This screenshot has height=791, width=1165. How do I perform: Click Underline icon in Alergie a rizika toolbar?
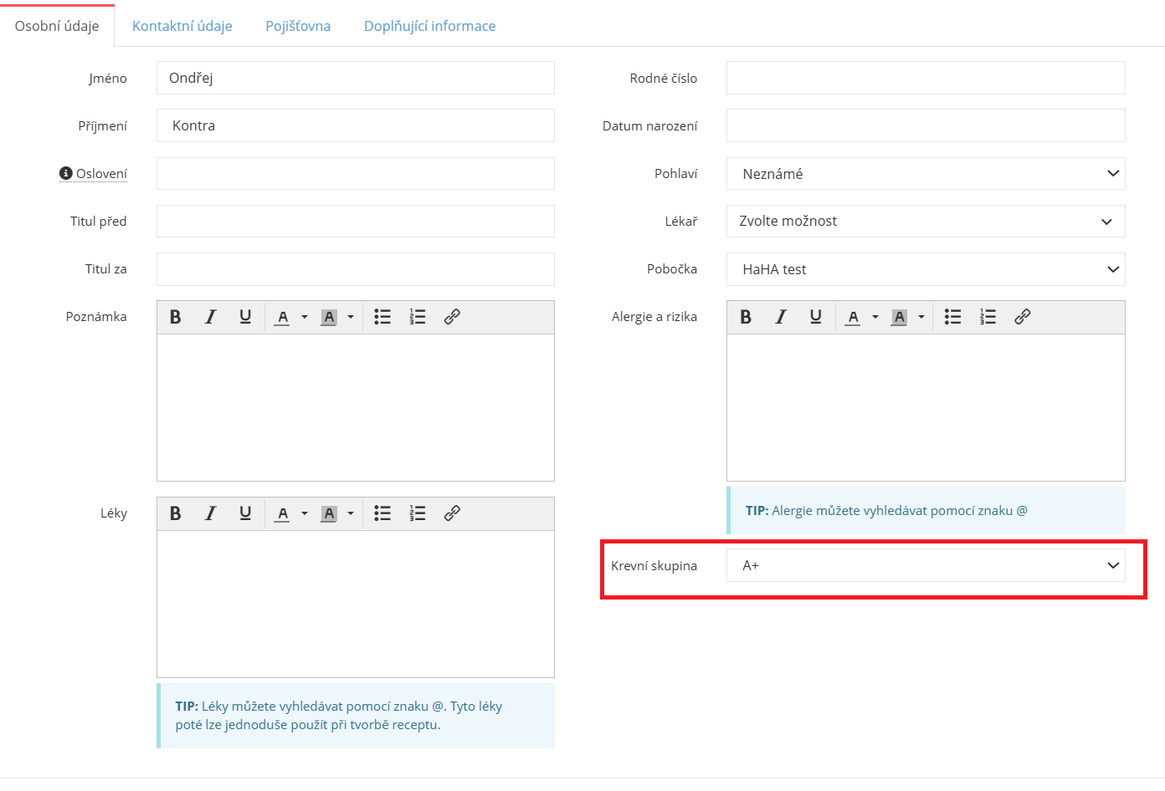[815, 317]
